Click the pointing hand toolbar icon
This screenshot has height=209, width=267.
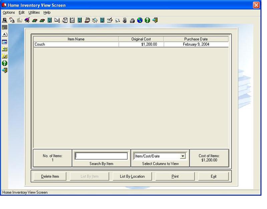12,20
